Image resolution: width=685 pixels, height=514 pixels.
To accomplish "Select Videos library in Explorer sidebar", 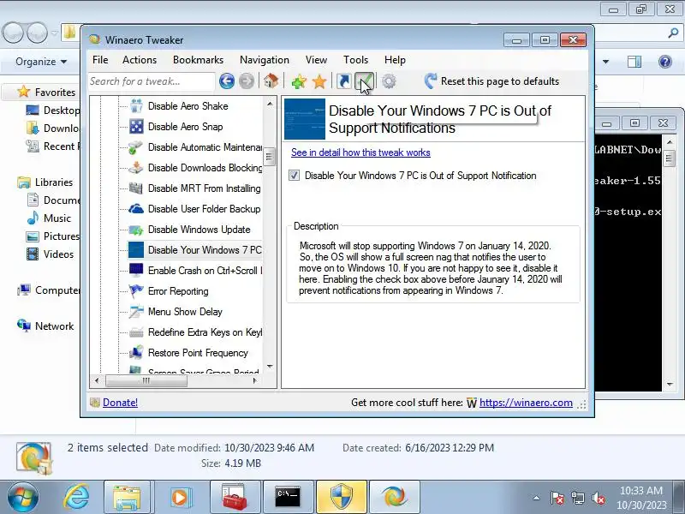I will tap(58, 254).
